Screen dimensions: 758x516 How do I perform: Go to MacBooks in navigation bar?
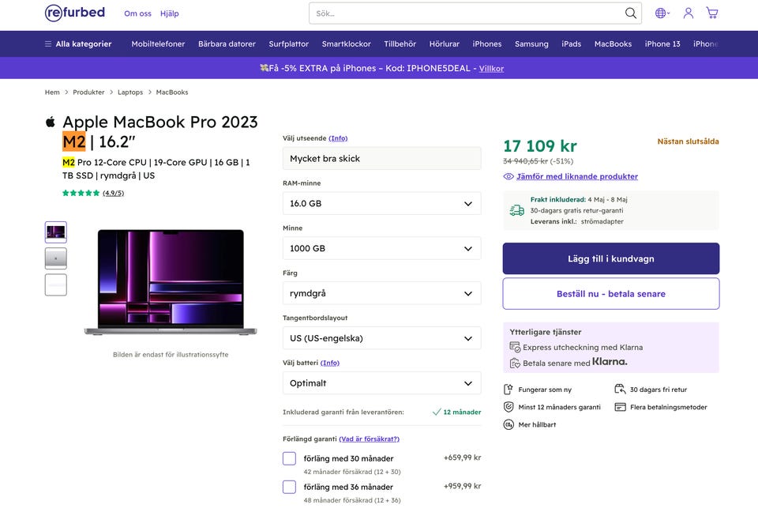tap(613, 44)
